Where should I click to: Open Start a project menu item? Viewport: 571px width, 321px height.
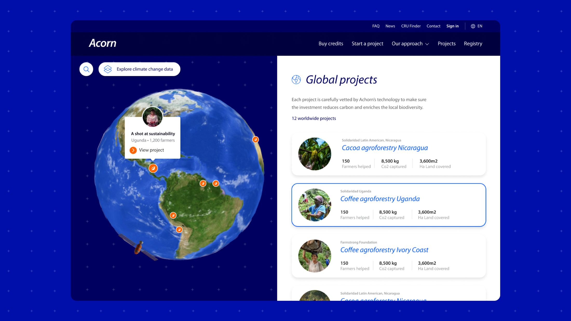(x=367, y=44)
